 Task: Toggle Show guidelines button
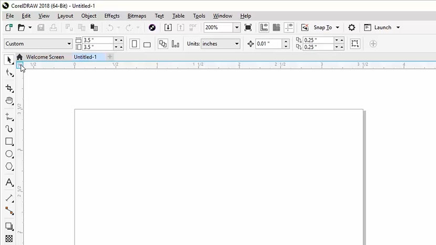coord(289,27)
